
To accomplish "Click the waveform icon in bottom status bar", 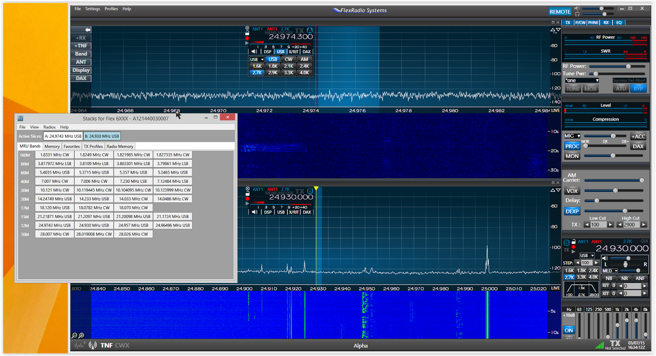I will (x=80, y=345).
